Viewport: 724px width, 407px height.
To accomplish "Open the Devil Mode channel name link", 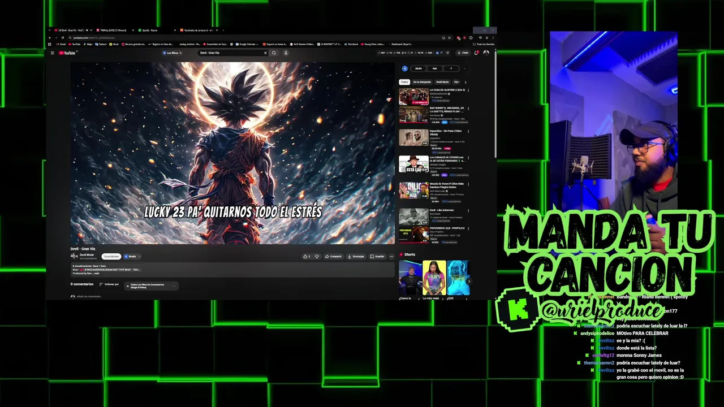I will 87,255.
